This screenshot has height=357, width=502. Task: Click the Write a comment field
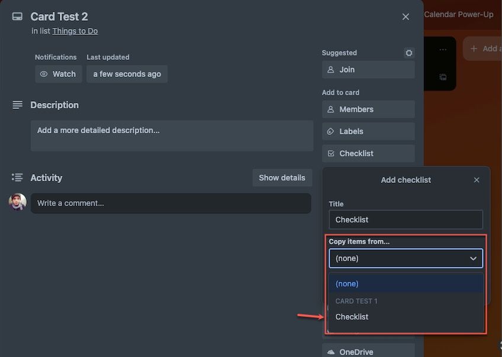pyautogui.click(x=171, y=203)
